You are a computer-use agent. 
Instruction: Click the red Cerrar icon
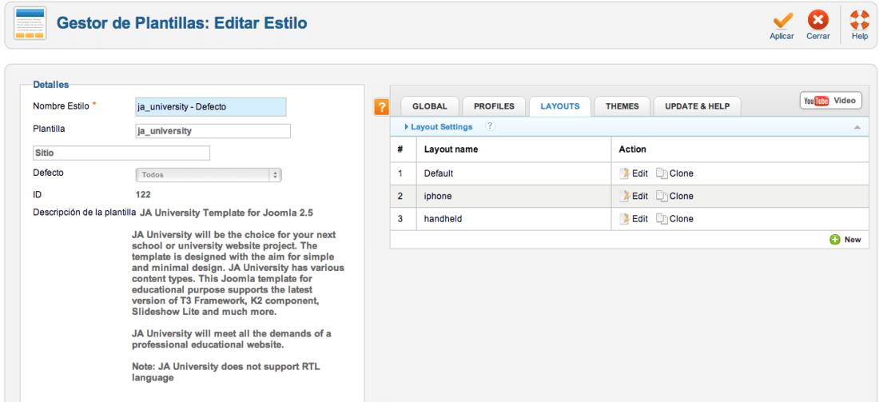818,22
